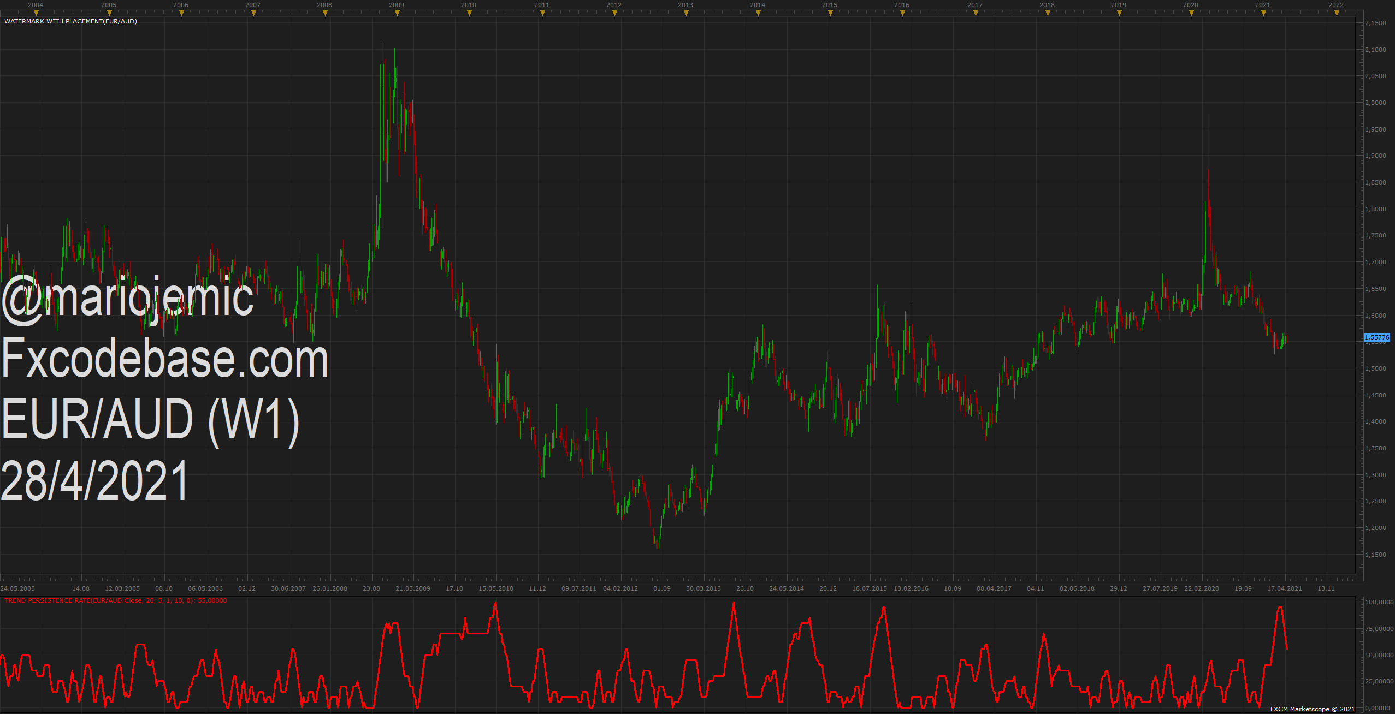Click the 75,00000 oscillator axis value
This screenshot has height=714, width=1395.
click(1379, 629)
